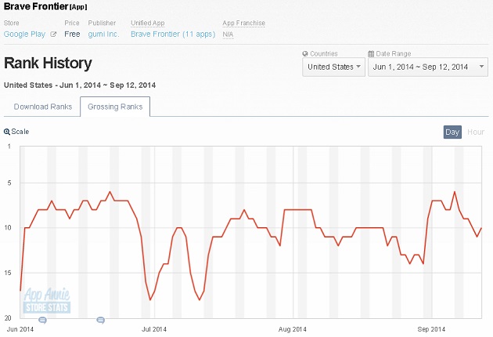Open the Google Play store link
Viewport: 493px width, 337px height.
pos(24,34)
